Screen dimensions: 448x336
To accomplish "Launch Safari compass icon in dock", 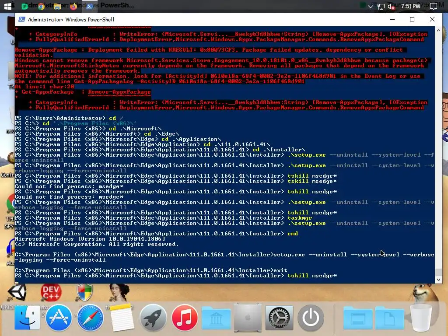I will 90,318.
